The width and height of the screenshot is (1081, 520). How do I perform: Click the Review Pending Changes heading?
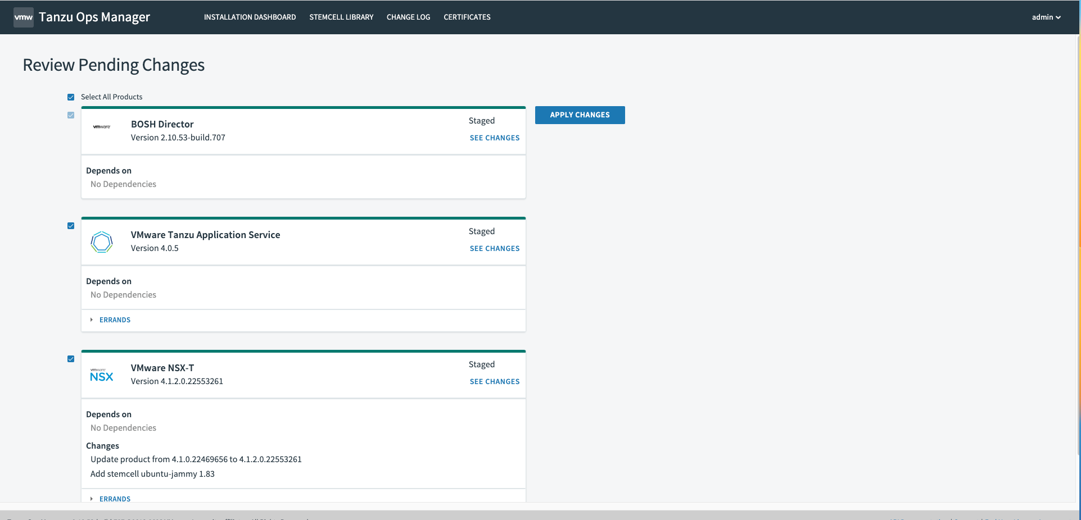coord(114,65)
